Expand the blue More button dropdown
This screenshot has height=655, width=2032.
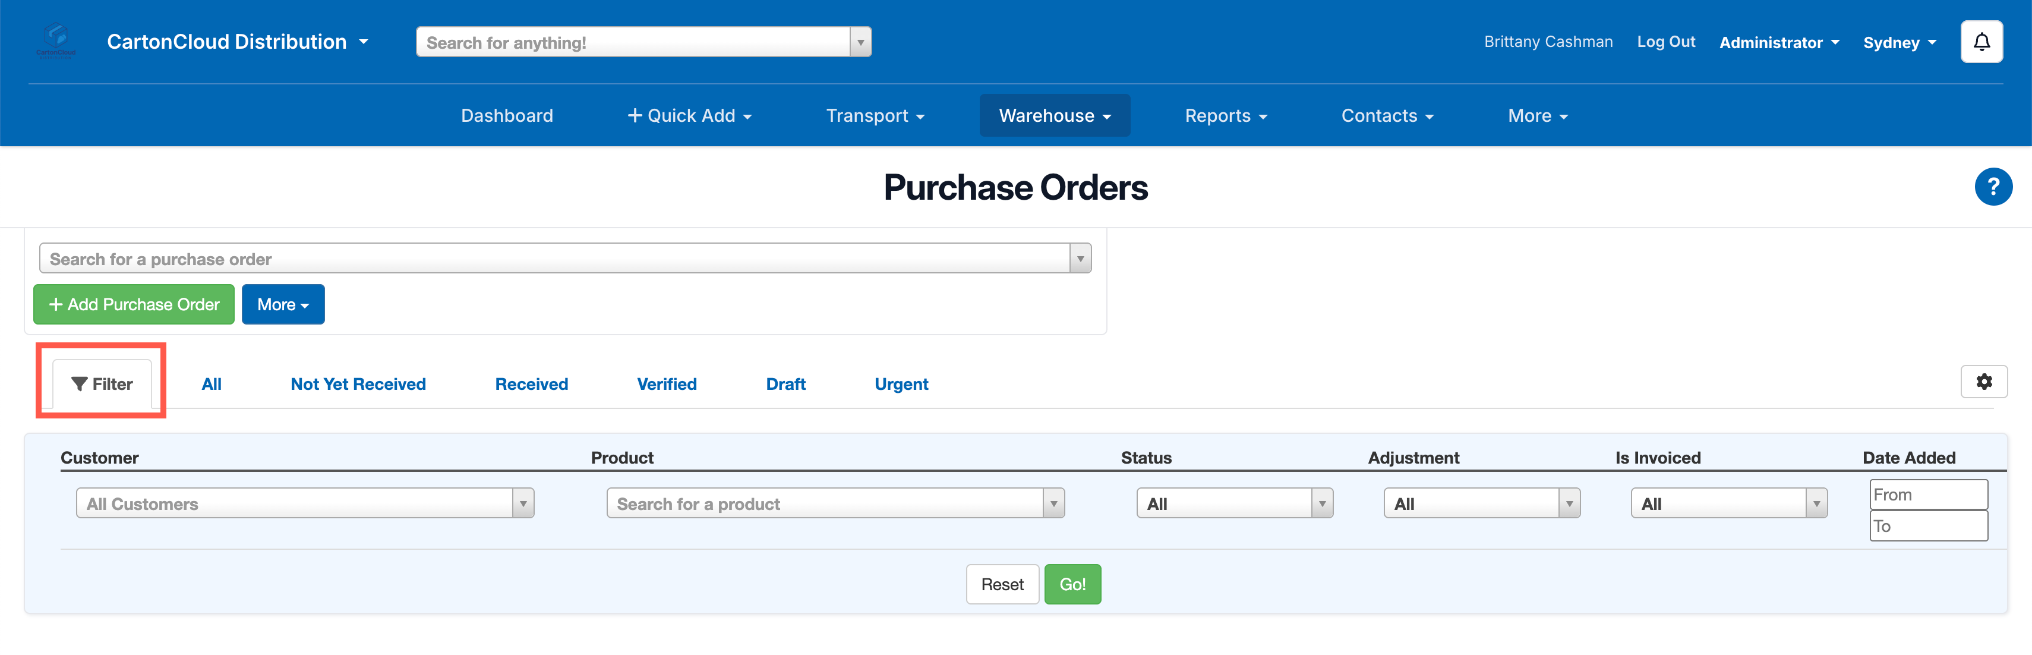click(x=282, y=304)
